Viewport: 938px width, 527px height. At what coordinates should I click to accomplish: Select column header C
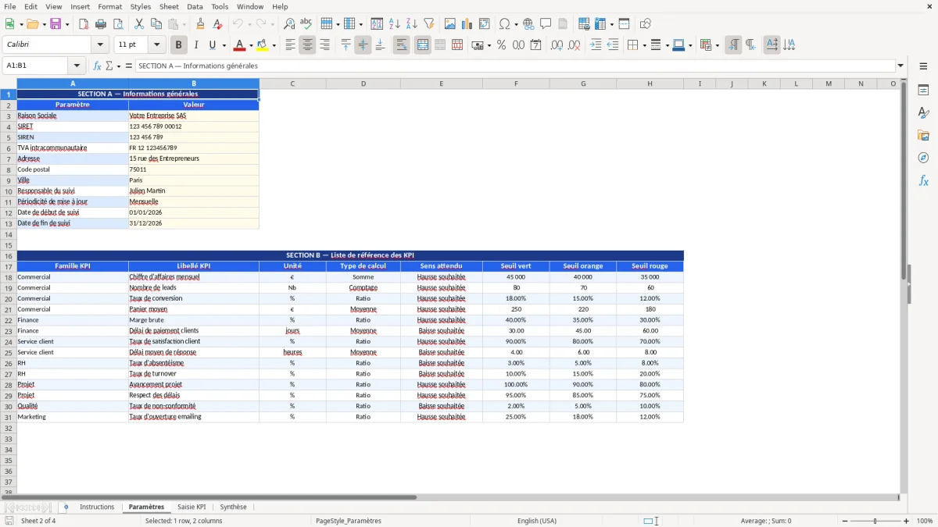tap(292, 84)
